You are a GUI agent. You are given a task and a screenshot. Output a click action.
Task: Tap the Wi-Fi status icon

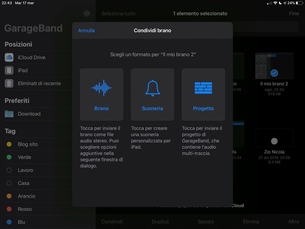tap(275, 3)
